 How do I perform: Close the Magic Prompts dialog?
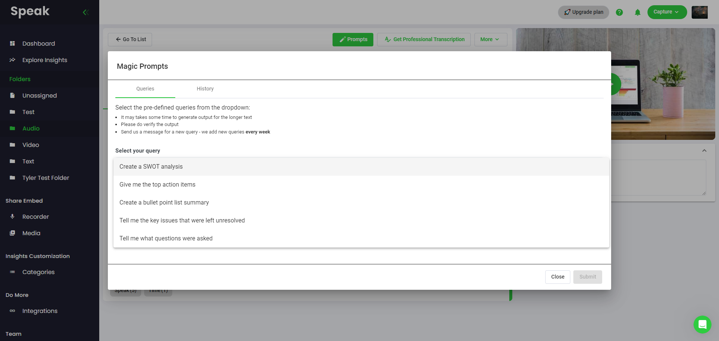pos(557,277)
